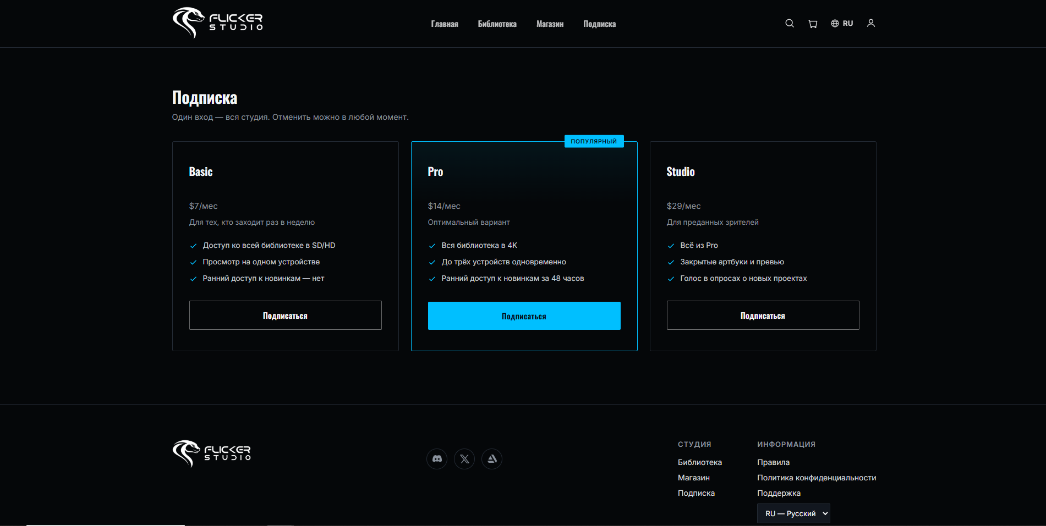Subscribe to the Basic plan

(x=286, y=315)
